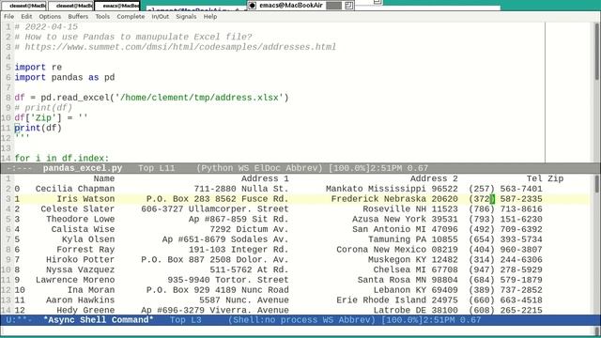Image resolution: width=601 pixels, height=338 pixels.
Task: Switch to the first clement@MacBook tab
Action: click(x=23, y=6)
